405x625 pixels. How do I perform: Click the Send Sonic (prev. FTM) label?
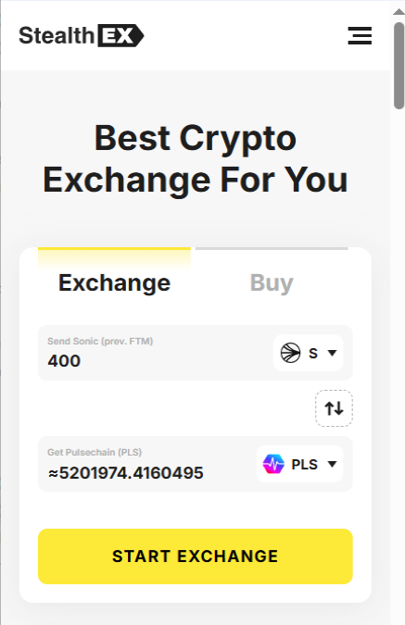[100, 341]
